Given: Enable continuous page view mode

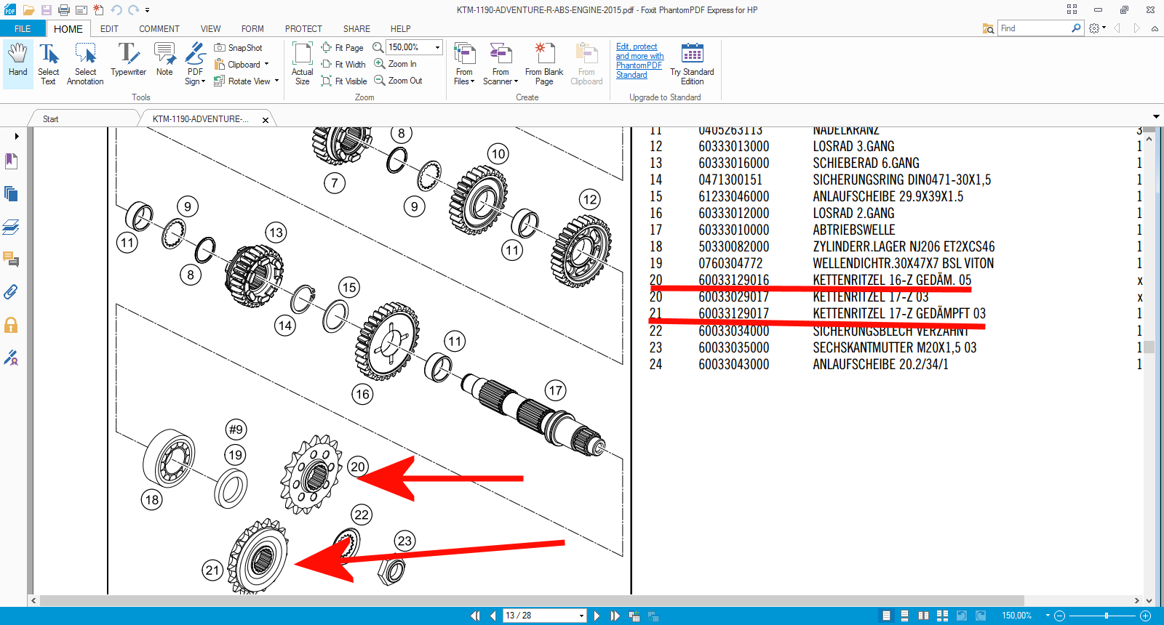Looking at the screenshot, I should coord(904,616).
